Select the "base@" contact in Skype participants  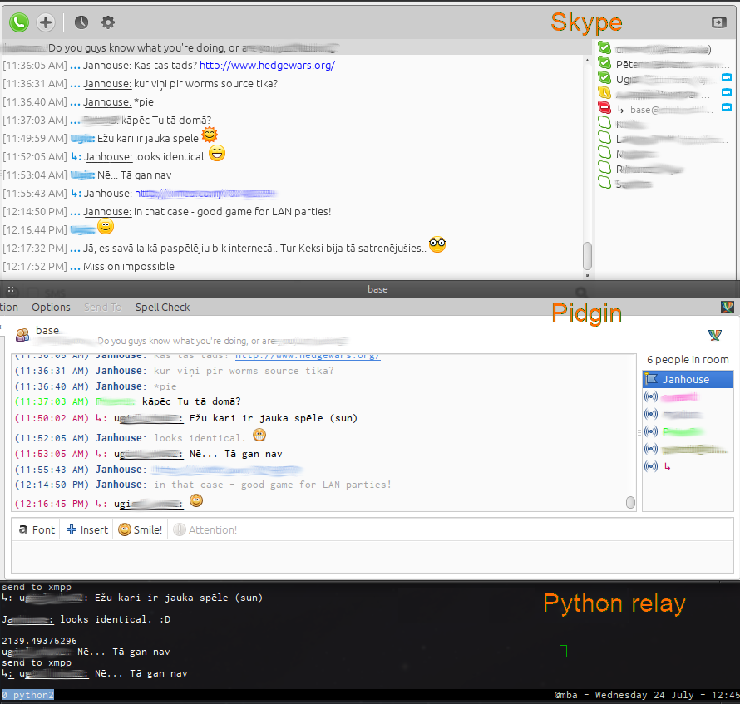point(671,110)
